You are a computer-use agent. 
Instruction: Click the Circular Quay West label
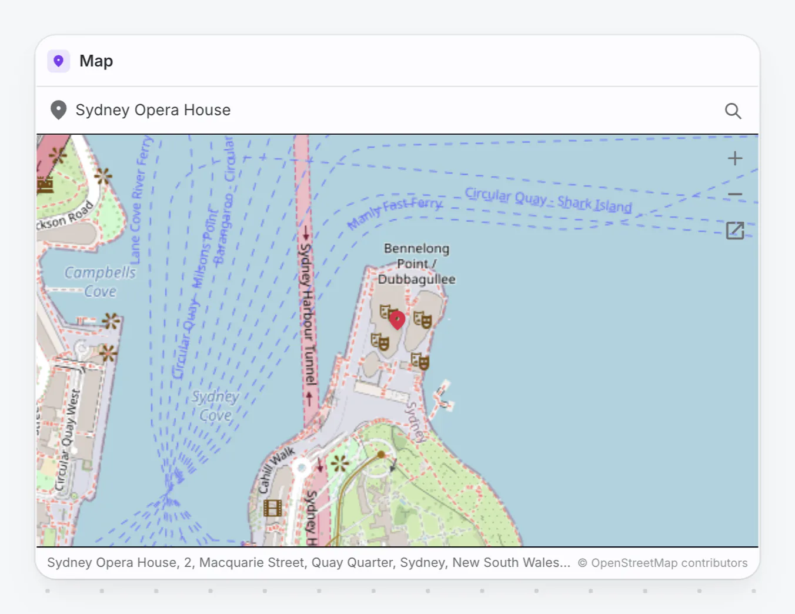[68, 439]
